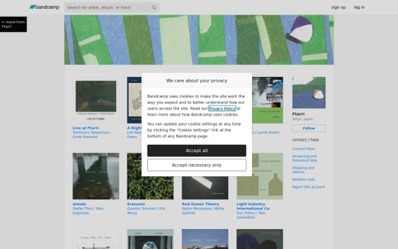398x249 pixels.
Task: Click the 'Tokyo, Japan' location text
Action: click(x=302, y=119)
